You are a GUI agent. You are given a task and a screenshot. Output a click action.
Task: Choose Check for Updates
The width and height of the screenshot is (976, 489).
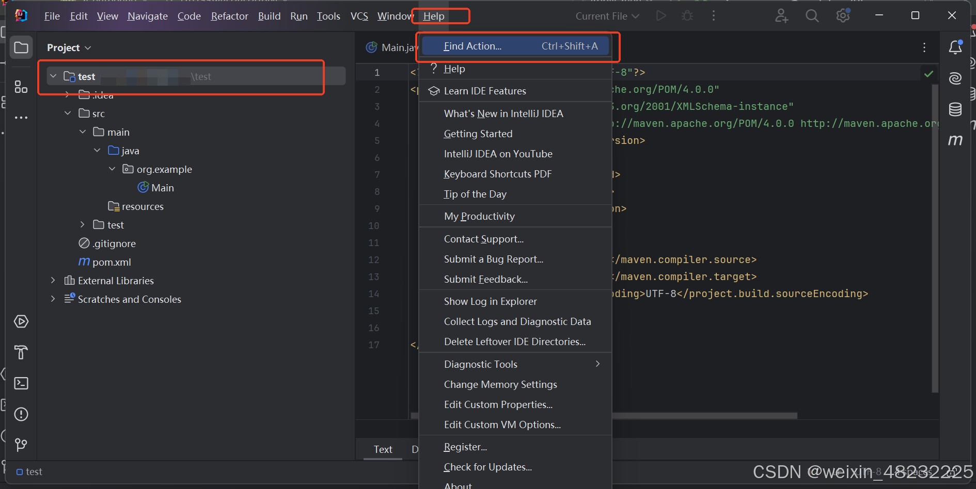(515, 467)
